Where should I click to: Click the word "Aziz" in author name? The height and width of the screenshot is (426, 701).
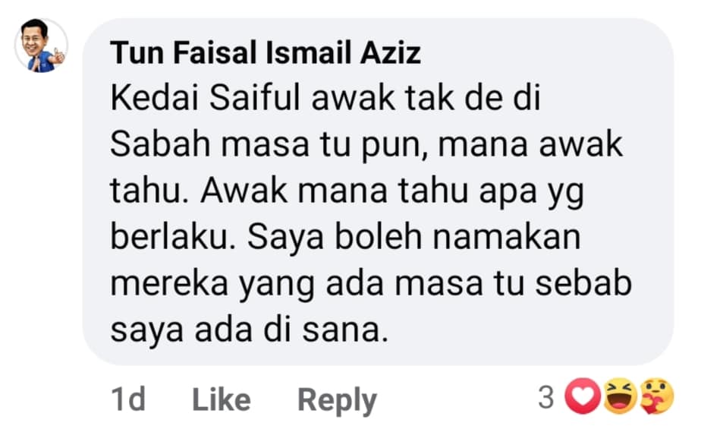point(390,53)
